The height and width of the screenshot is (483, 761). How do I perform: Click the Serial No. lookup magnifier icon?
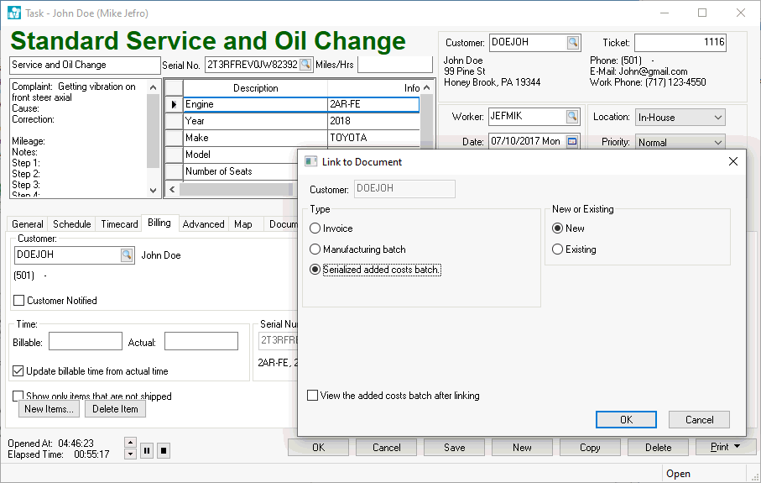305,66
